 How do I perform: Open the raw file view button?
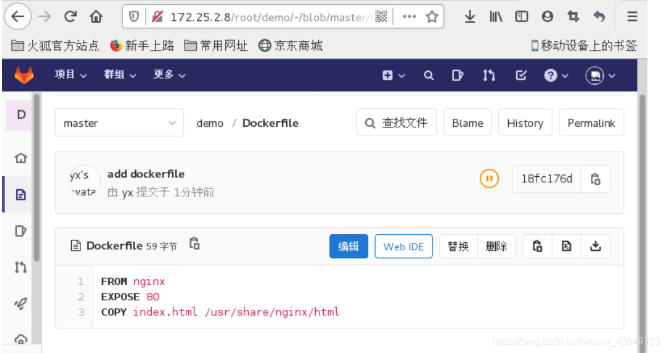[566, 246]
